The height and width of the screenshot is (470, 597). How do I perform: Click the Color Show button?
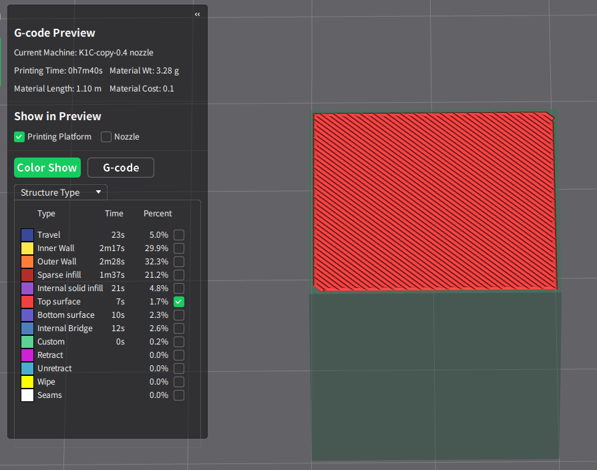(47, 168)
